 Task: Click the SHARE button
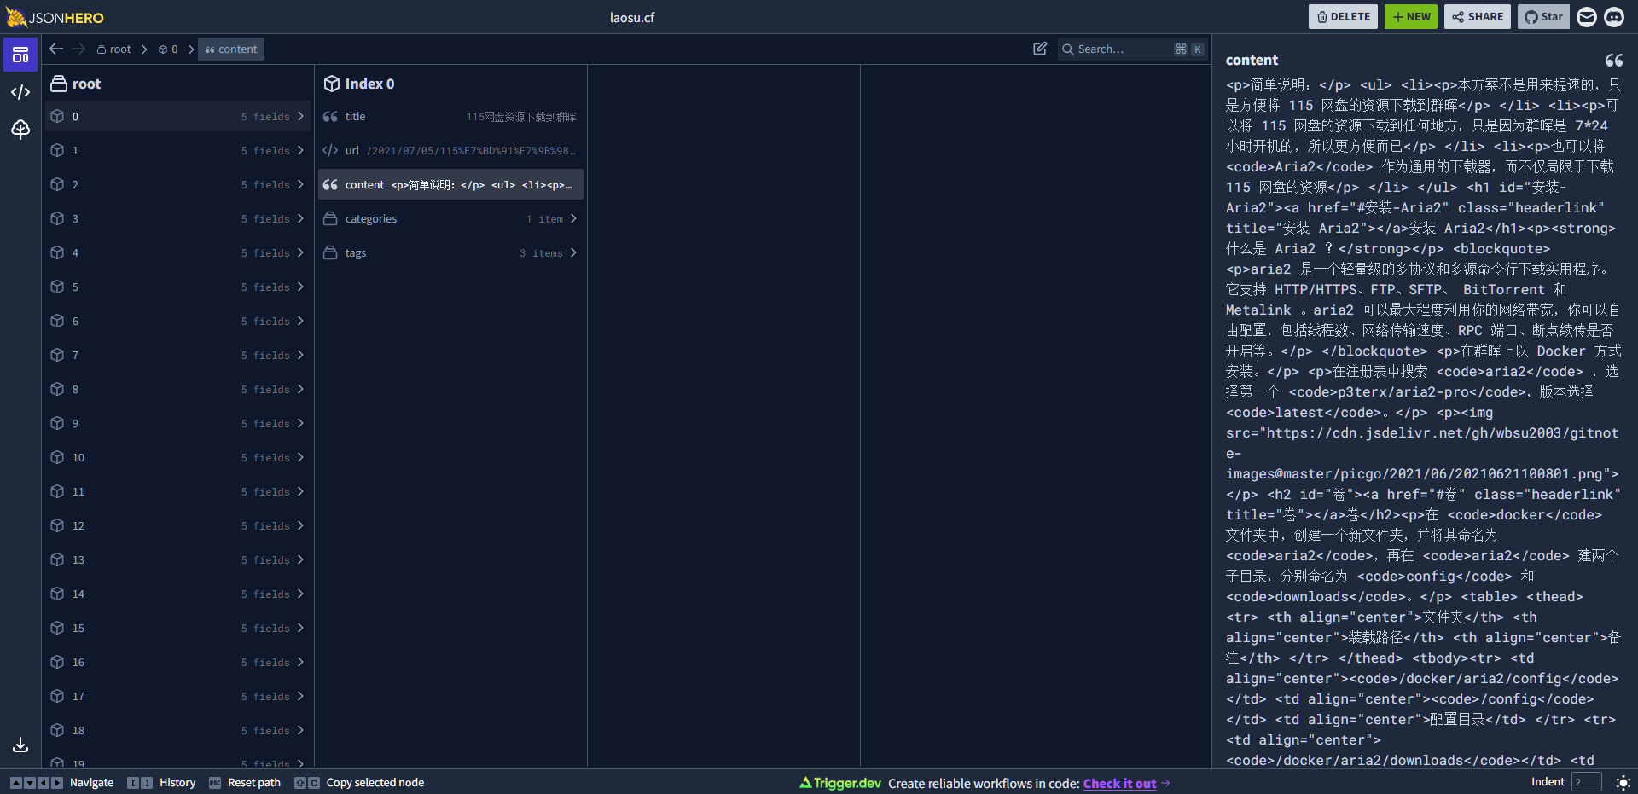point(1478,17)
